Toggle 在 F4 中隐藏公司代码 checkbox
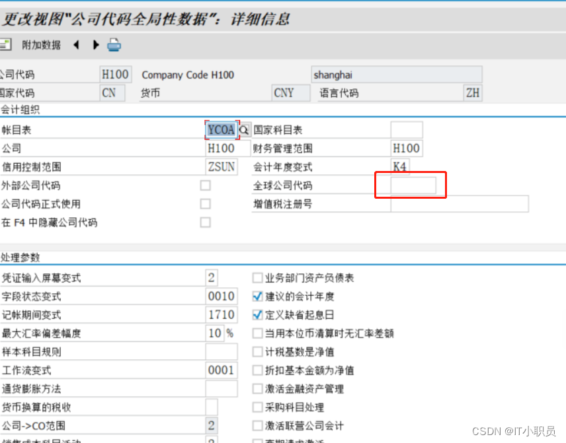Image resolution: width=566 pixels, height=443 pixels. tap(206, 222)
